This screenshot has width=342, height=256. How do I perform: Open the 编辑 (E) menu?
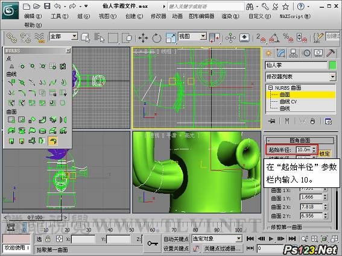pyautogui.click(x=33, y=16)
